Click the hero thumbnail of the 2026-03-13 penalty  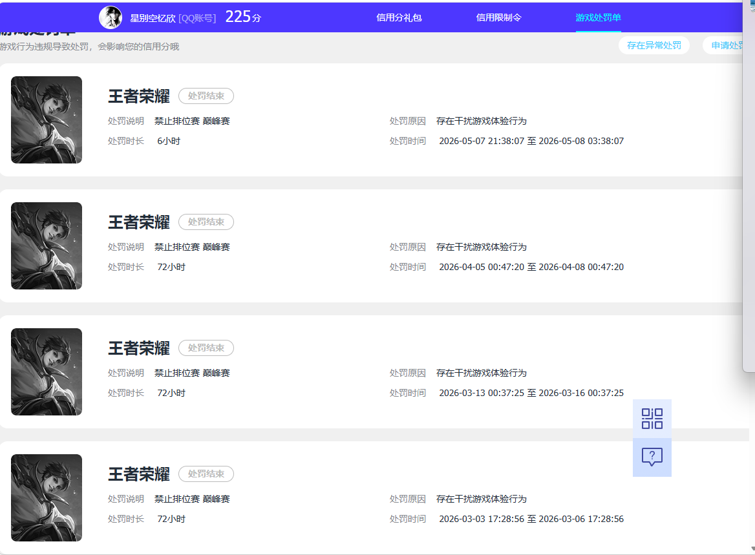point(47,372)
